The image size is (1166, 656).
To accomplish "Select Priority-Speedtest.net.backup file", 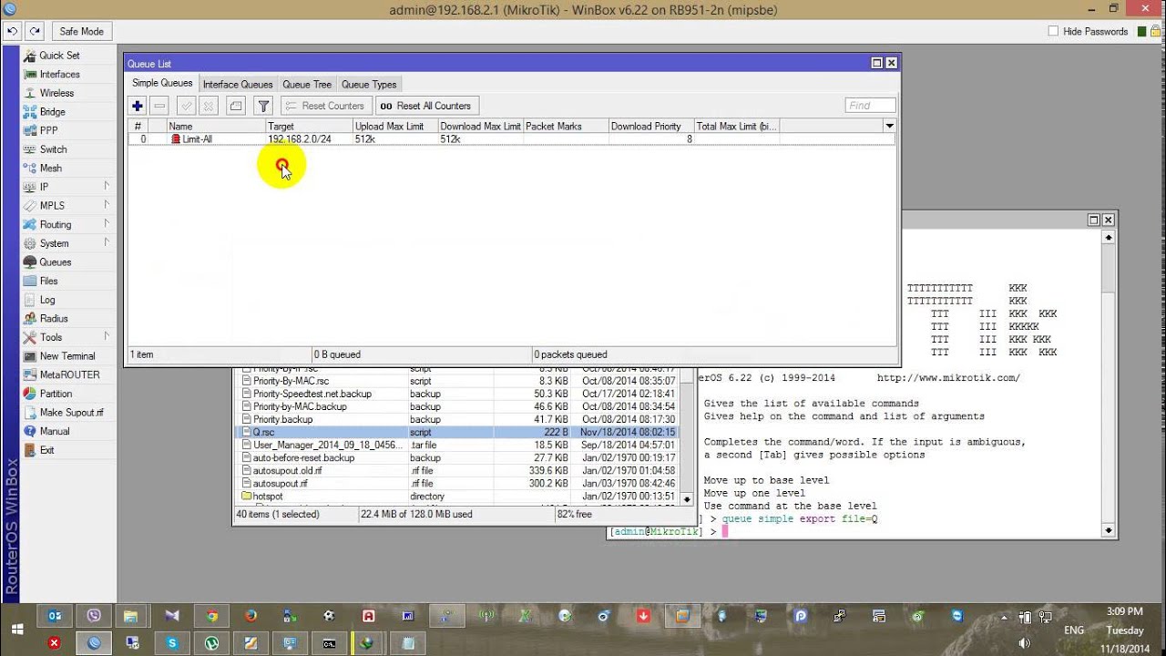I will coord(457,394).
